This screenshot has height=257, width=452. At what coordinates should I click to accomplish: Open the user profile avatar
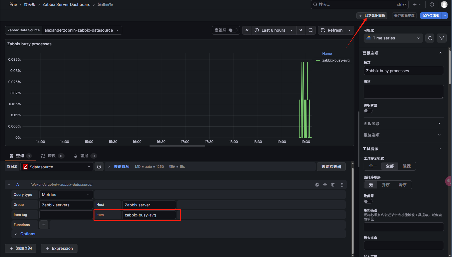tap(444, 4)
